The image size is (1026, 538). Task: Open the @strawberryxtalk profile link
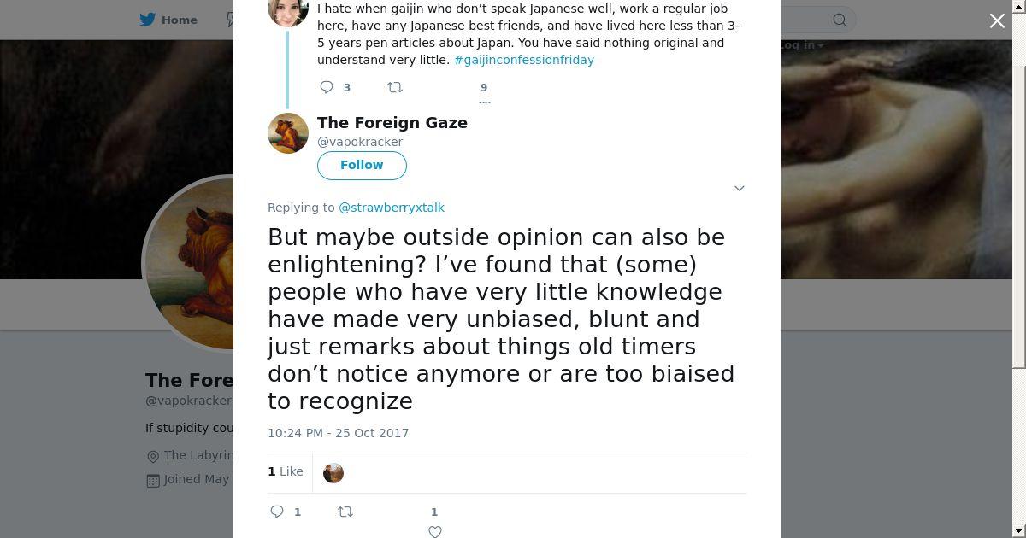392,208
